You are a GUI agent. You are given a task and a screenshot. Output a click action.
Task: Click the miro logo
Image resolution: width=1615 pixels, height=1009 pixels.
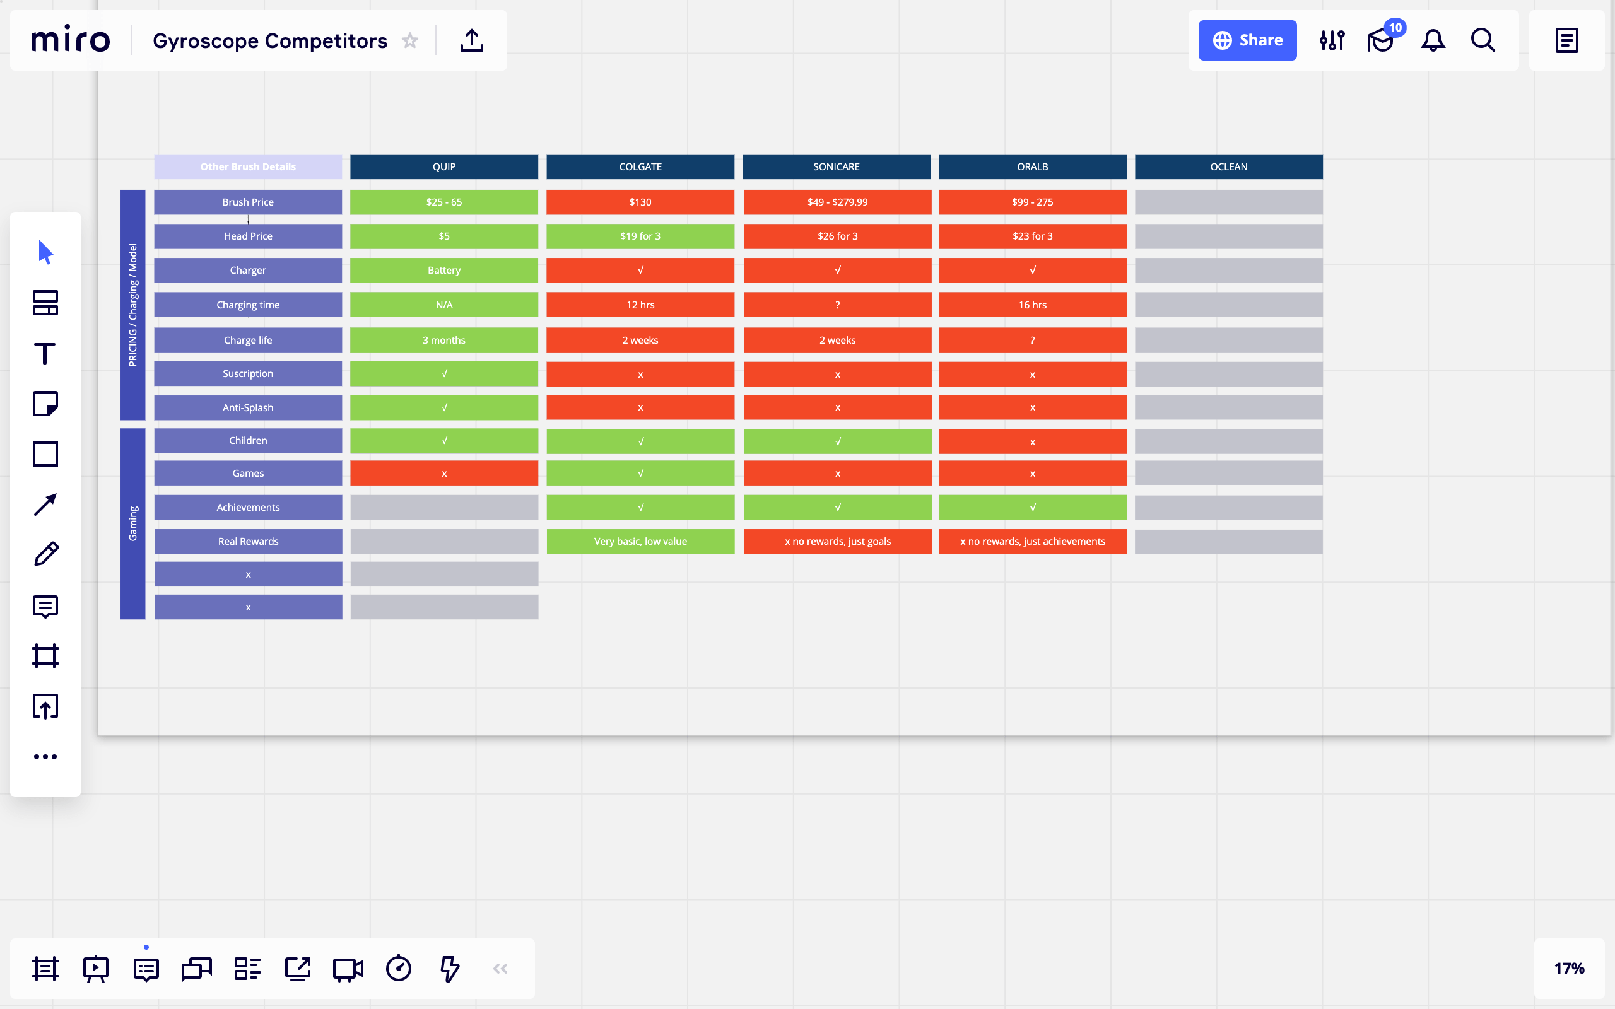(70, 40)
